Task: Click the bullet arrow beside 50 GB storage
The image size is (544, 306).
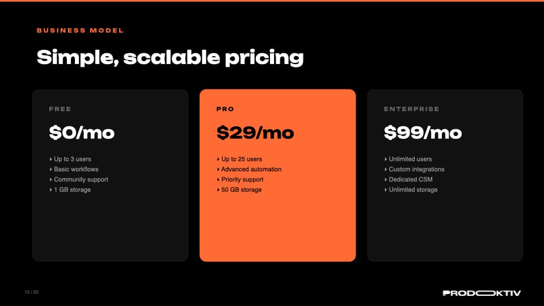Action: pos(218,190)
